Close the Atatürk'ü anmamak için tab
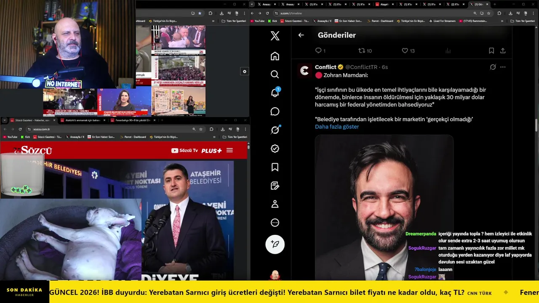 (x=104, y=120)
